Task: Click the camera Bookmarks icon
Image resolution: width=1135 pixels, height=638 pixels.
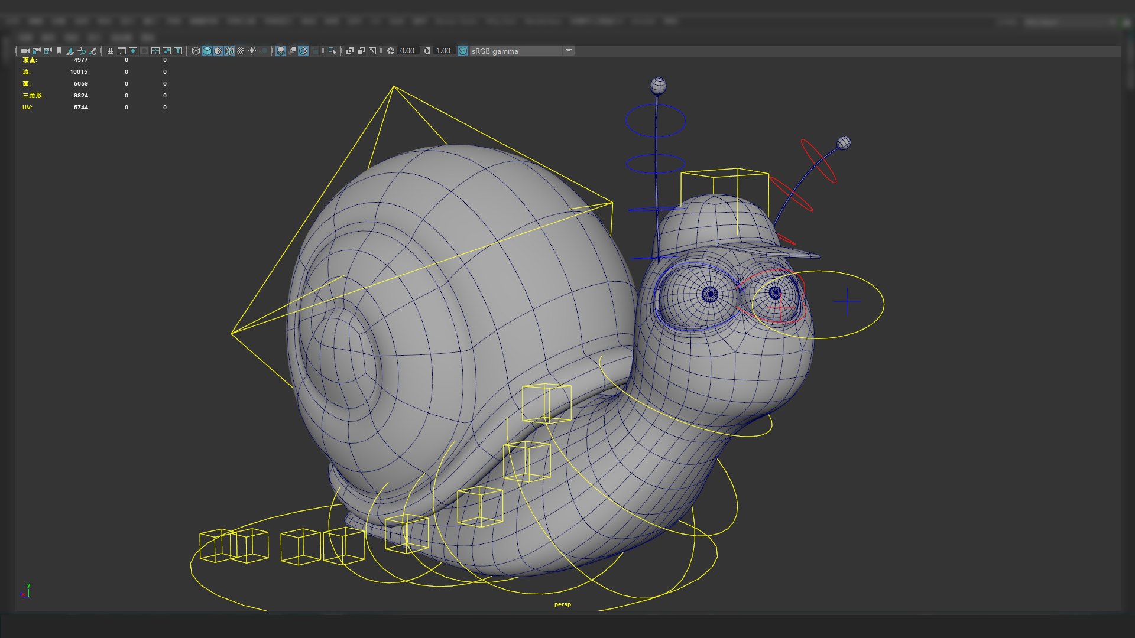Action: (x=59, y=51)
